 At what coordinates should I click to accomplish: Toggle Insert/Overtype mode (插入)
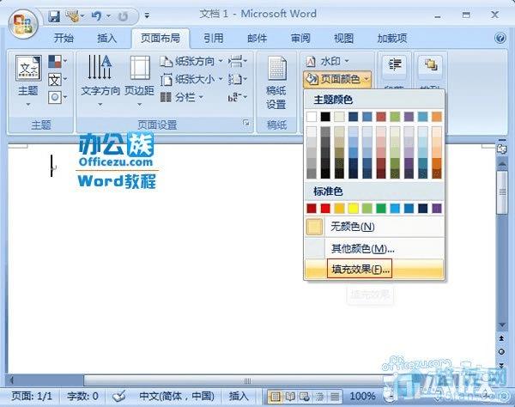coord(239,396)
